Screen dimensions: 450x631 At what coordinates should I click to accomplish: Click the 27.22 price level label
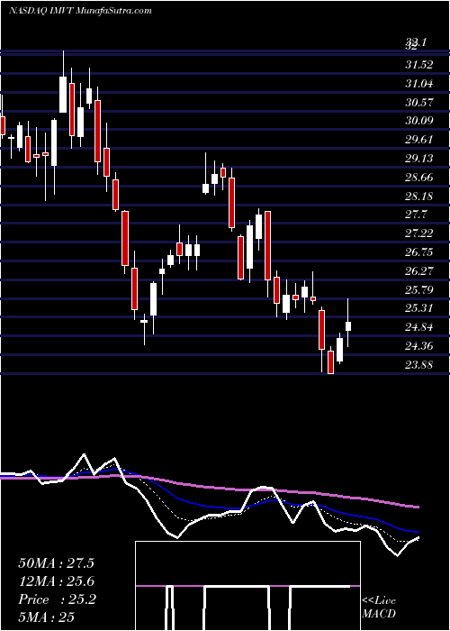click(419, 233)
